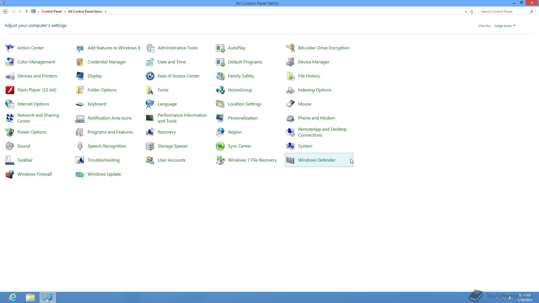
Task: Expand the chevron after All Control Panel Items
Action: coord(106,12)
